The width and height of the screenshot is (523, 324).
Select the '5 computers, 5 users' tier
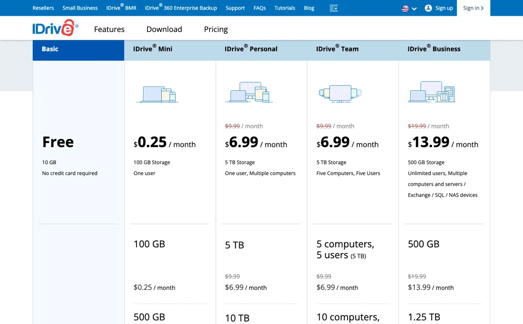[345, 249]
